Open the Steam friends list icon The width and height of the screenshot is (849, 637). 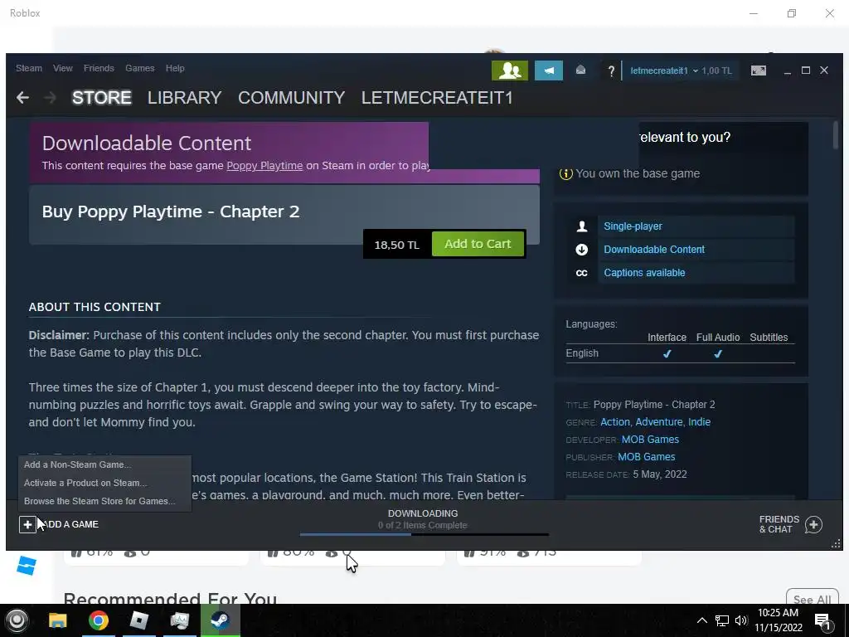(x=510, y=71)
